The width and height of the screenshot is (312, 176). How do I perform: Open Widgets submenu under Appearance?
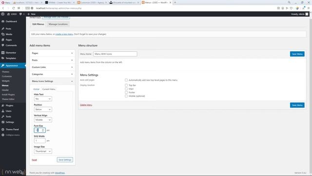[x=6, y=81]
